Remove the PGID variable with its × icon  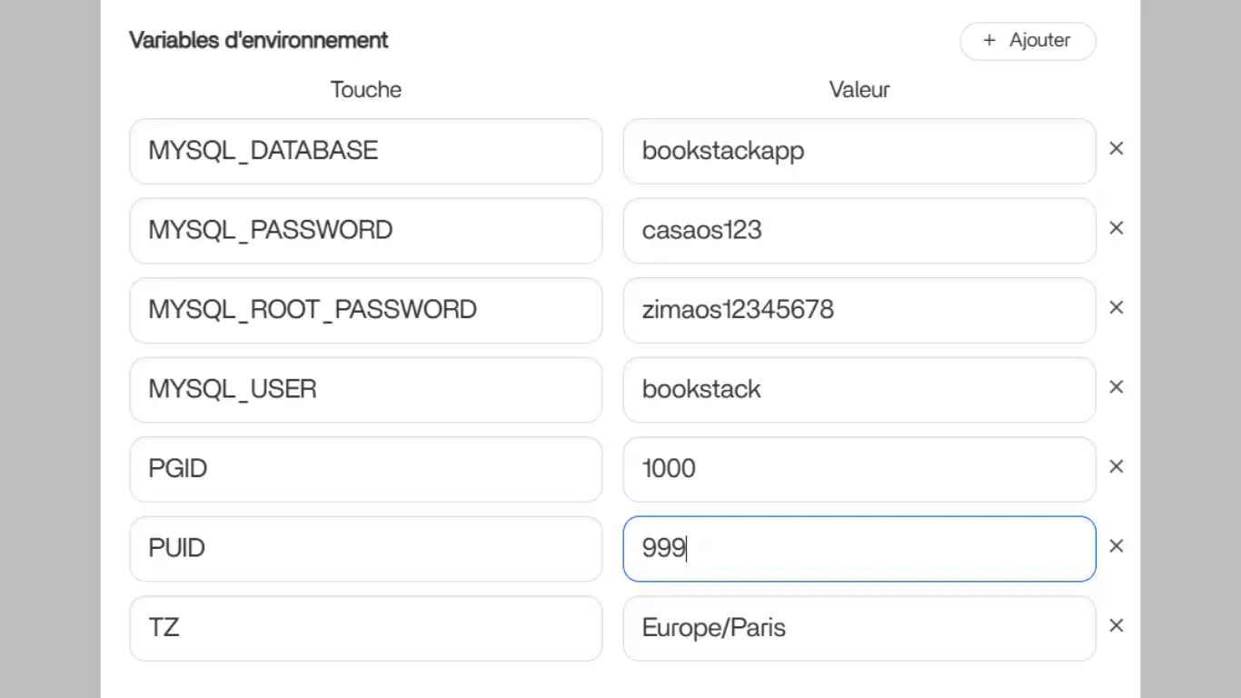tap(1117, 466)
